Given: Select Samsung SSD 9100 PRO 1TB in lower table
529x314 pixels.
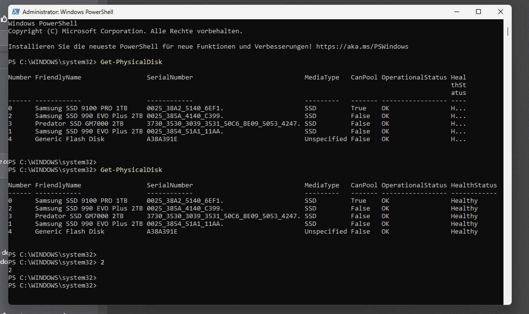Looking at the screenshot, I should point(81,201).
